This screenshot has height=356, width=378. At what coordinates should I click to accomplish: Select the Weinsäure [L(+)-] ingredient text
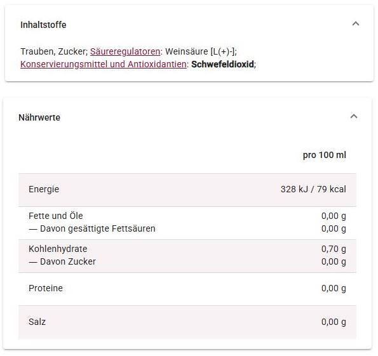(x=200, y=51)
